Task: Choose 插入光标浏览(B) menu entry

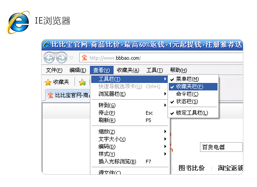Action: [129, 162]
